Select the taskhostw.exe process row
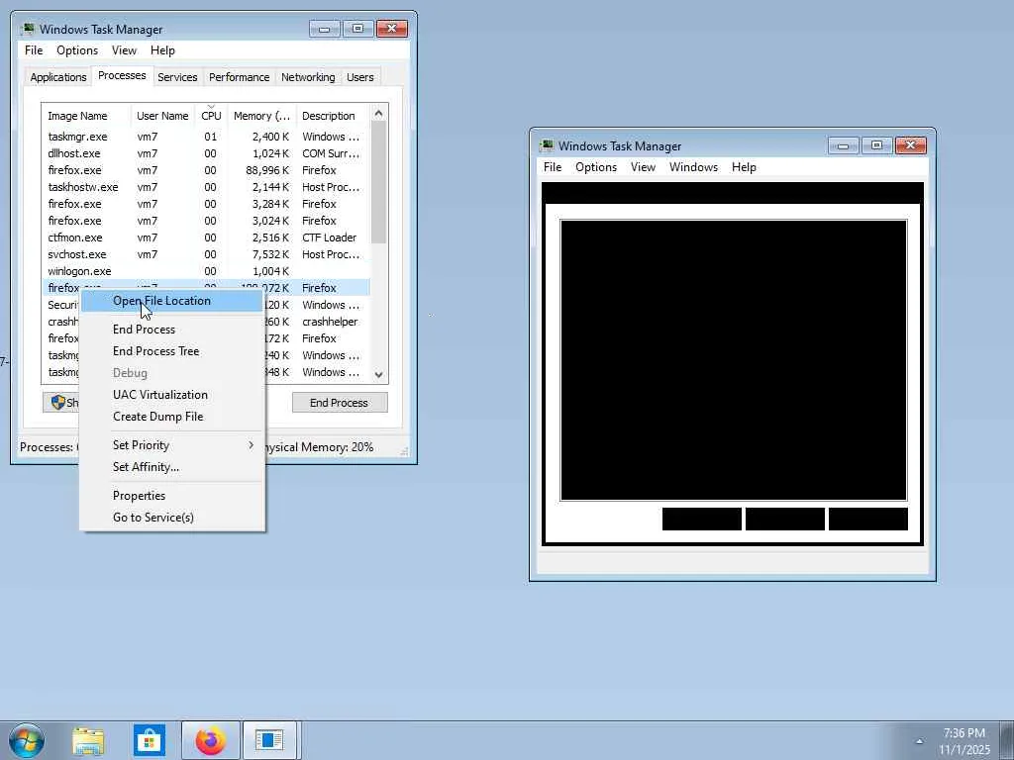This screenshot has width=1014, height=760. [x=206, y=187]
